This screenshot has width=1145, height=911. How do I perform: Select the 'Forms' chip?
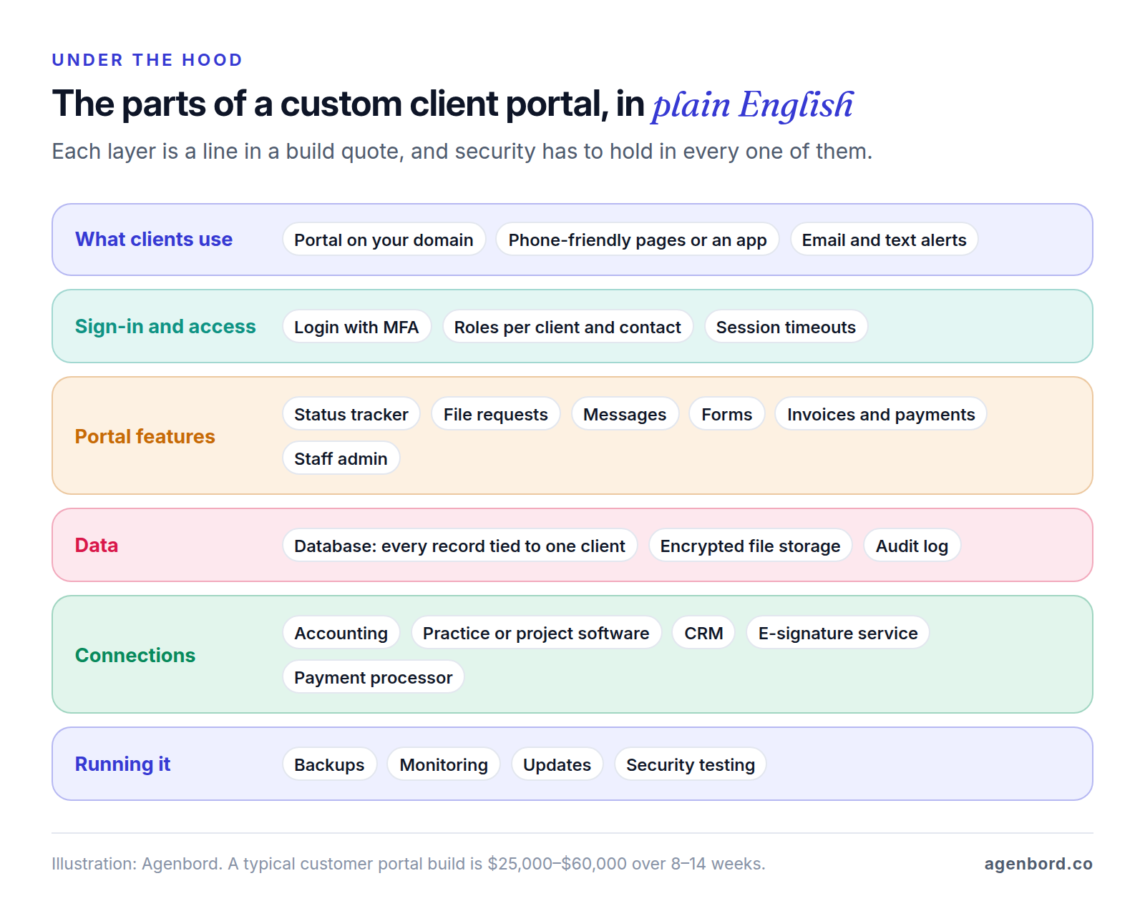coord(727,414)
